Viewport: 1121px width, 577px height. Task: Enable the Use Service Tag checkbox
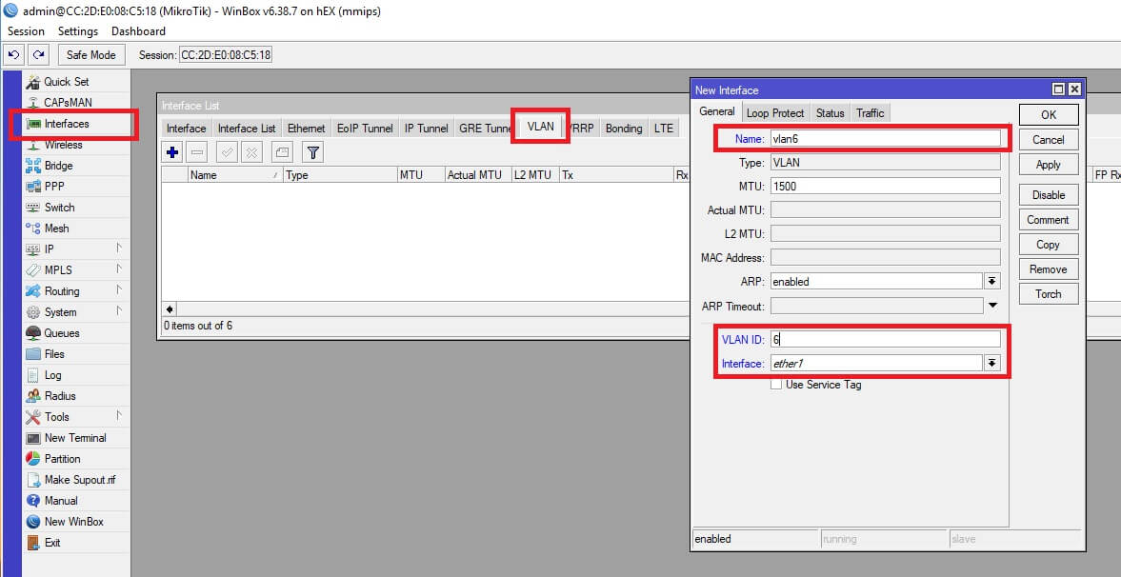pos(775,385)
